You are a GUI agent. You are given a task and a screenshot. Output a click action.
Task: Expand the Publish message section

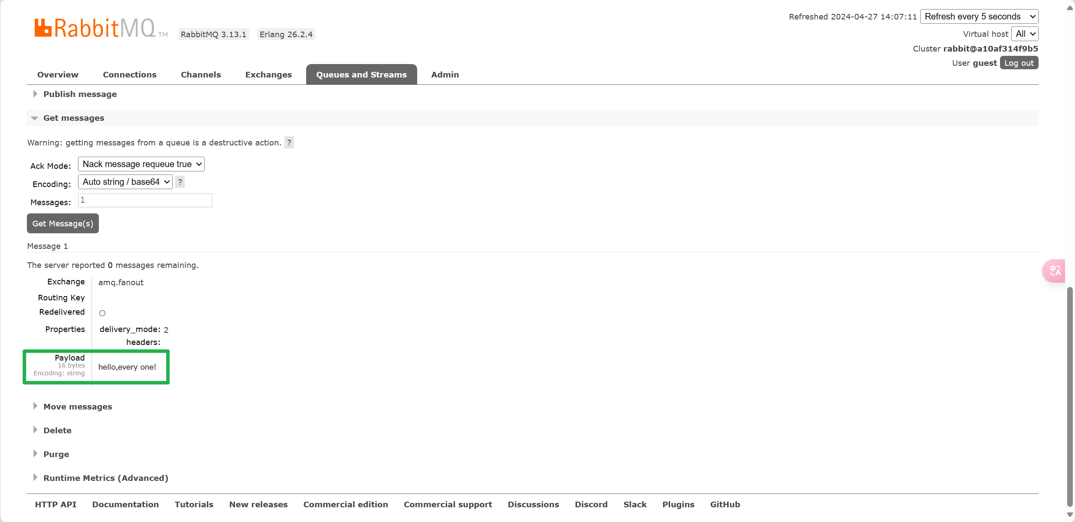pyautogui.click(x=80, y=94)
